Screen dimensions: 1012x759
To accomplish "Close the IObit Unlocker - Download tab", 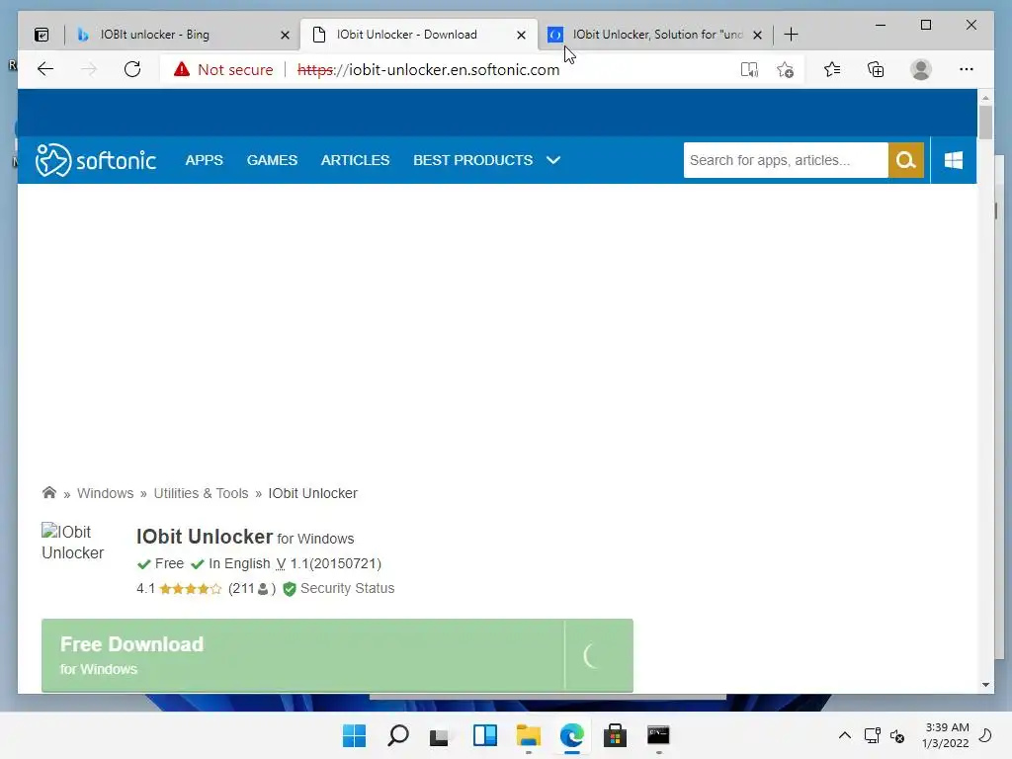I will point(521,35).
